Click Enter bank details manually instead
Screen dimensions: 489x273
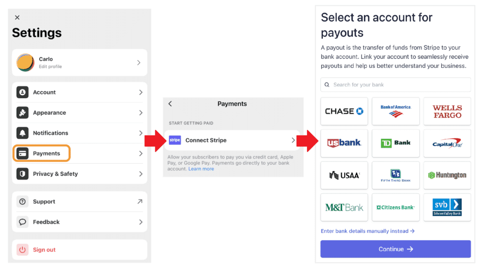click(367, 231)
